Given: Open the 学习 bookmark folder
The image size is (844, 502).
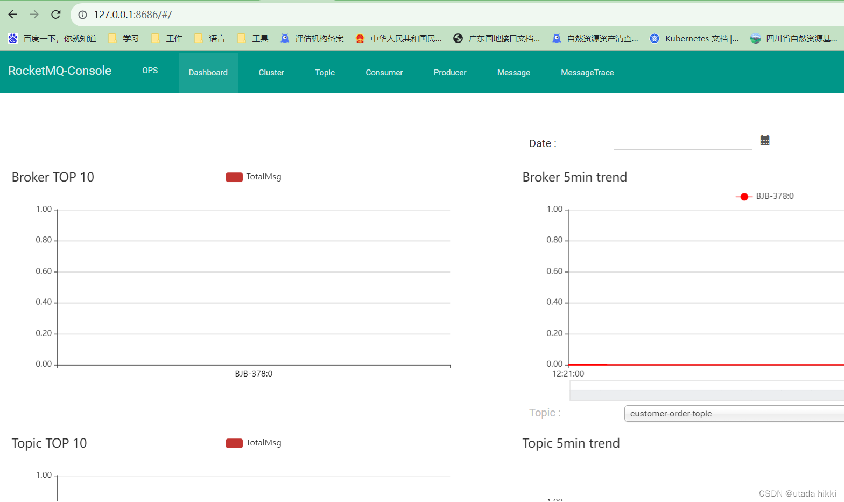Looking at the screenshot, I should 124,38.
